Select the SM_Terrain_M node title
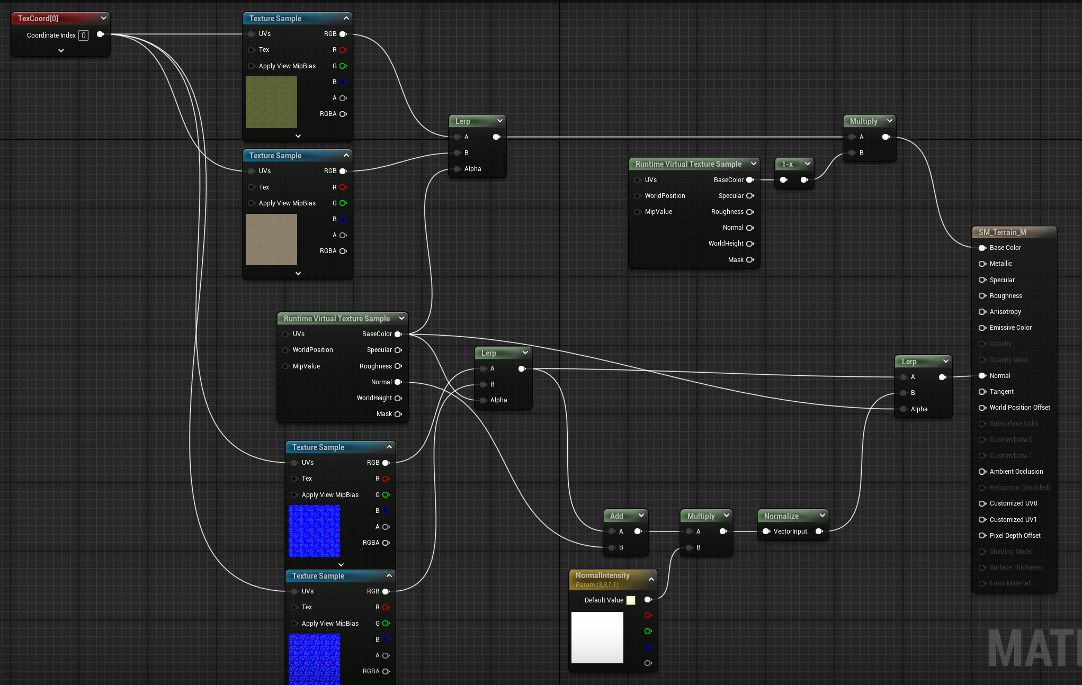This screenshot has height=685, width=1082. point(1002,232)
